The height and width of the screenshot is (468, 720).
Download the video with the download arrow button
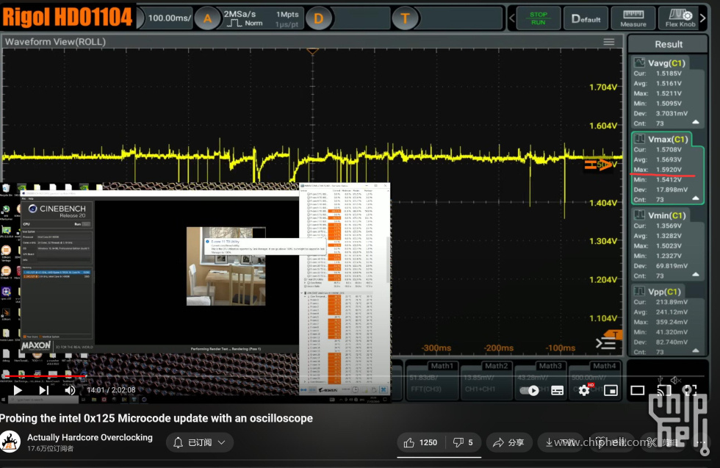(560, 442)
